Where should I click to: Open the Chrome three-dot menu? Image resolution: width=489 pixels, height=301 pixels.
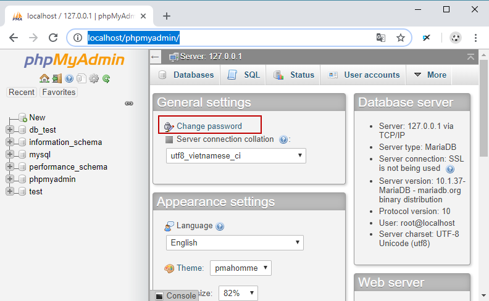point(475,38)
